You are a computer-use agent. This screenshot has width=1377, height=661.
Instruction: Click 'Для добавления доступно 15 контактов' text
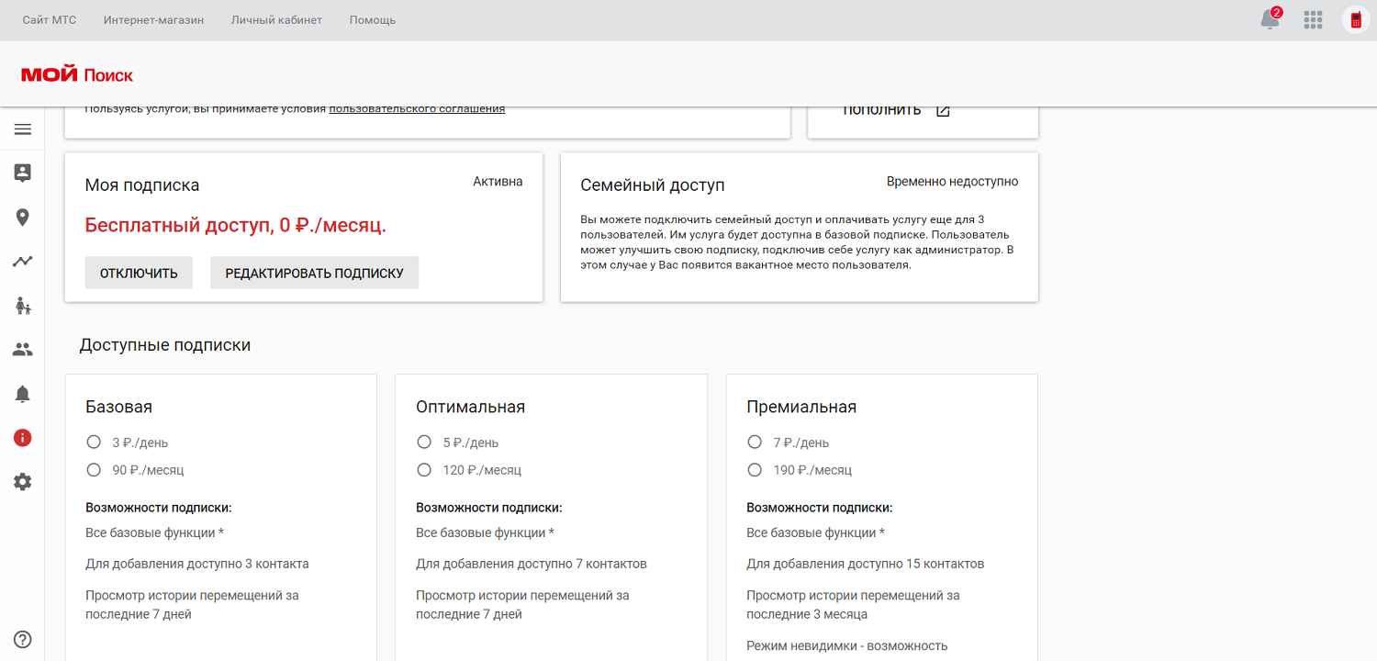click(x=866, y=564)
